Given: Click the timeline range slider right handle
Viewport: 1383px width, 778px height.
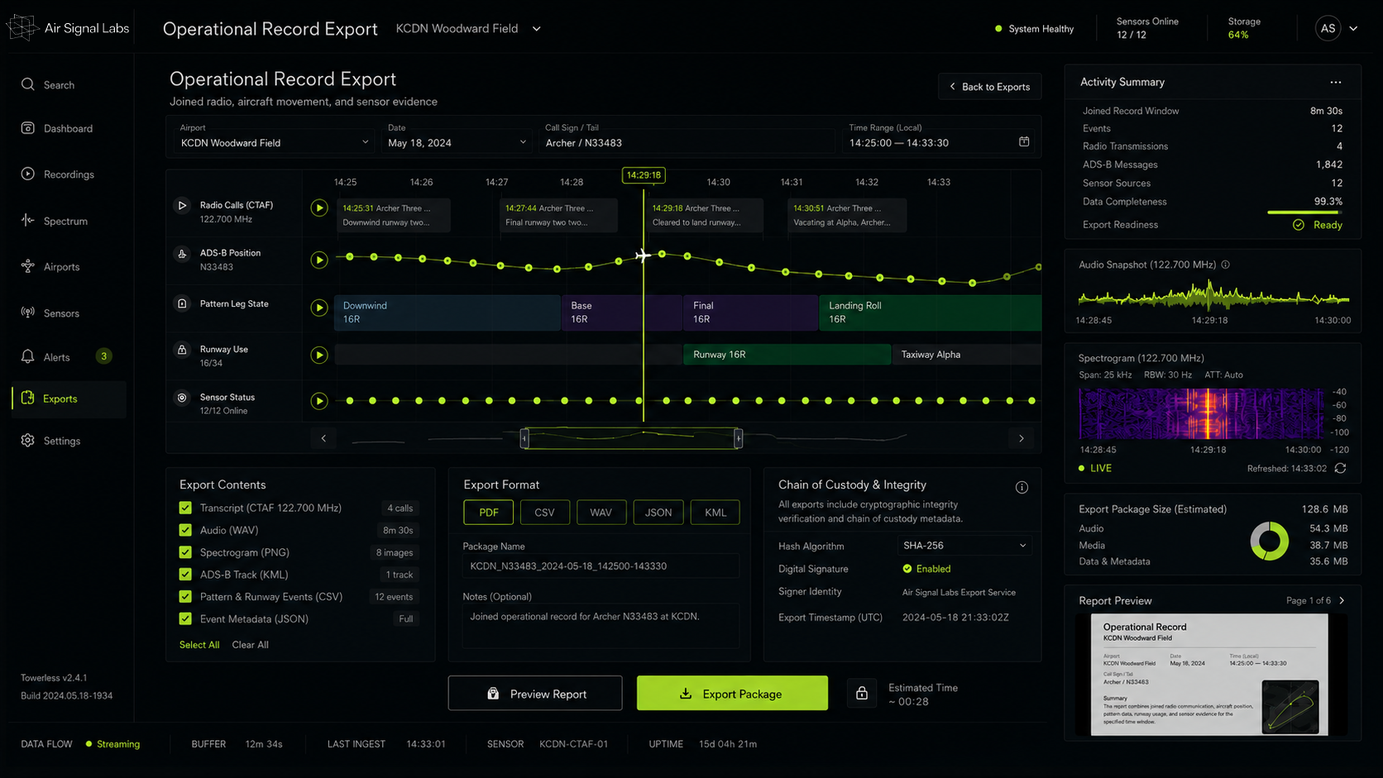Looking at the screenshot, I should point(739,438).
